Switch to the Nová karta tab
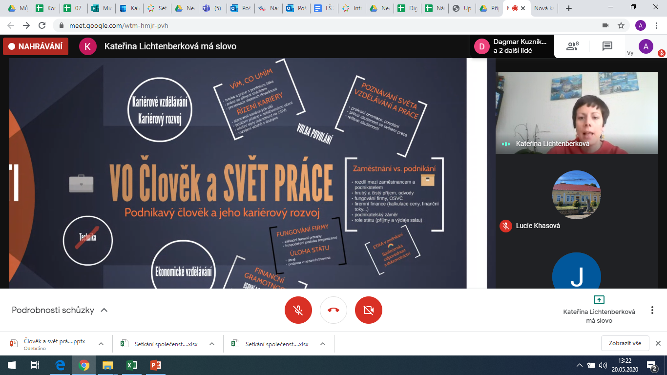The height and width of the screenshot is (375, 667). point(544,8)
